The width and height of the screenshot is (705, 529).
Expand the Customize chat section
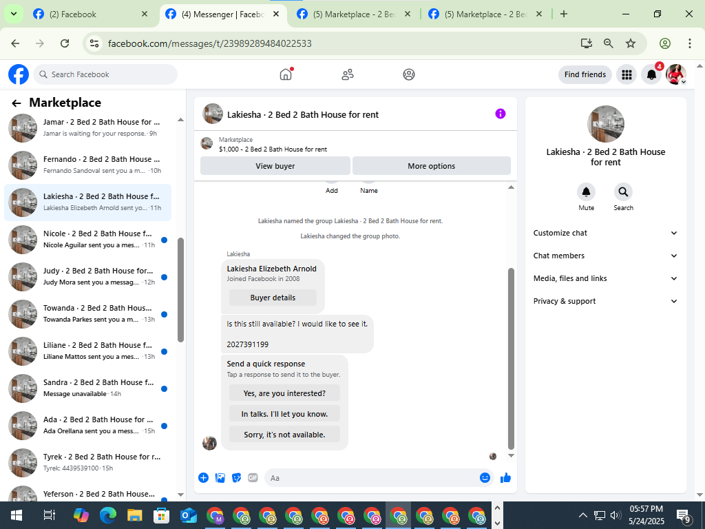coord(605,233)
